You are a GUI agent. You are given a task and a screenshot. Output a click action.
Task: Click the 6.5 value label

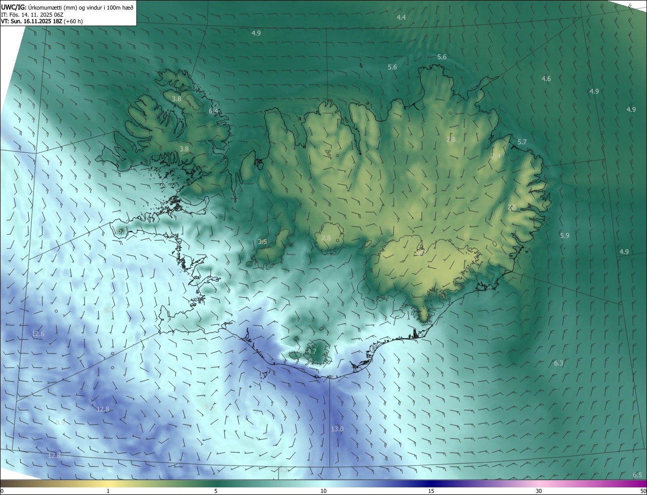[637, 475]
